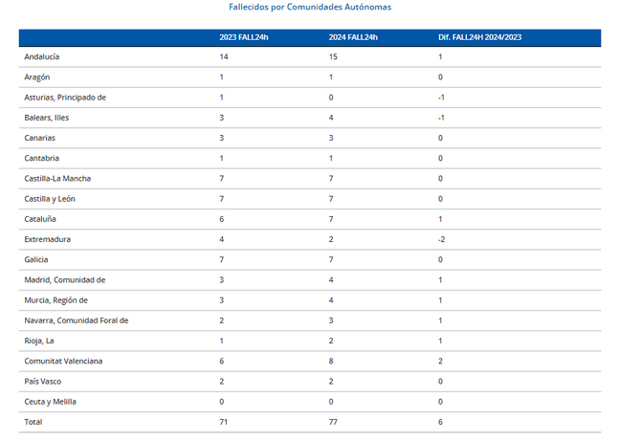
Task: Click the Cantabria row name
Action: coord(42,158)
